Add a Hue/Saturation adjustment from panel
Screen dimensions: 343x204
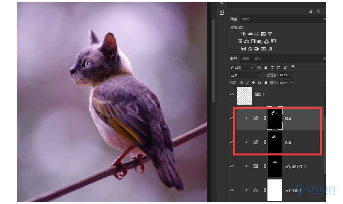240,41
